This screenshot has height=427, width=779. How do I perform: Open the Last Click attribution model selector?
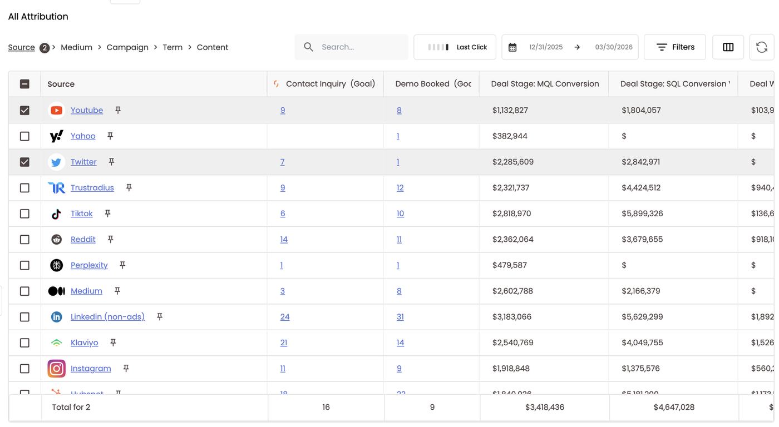click(x=455, y=47)
